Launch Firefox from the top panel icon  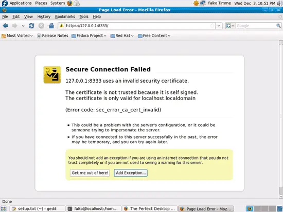pos(69,3)
